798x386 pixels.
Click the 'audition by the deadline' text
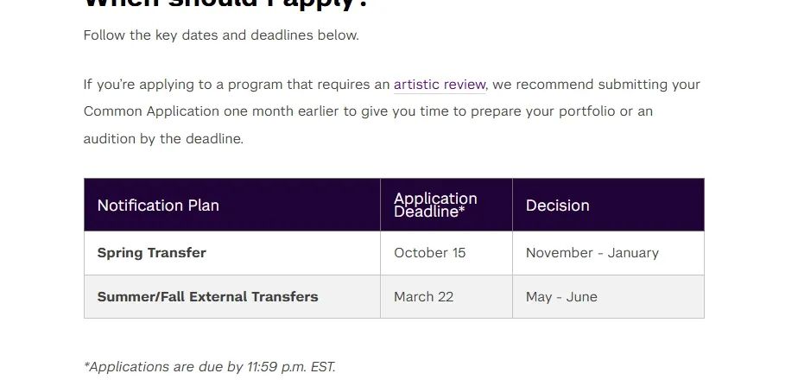[163, 139]
